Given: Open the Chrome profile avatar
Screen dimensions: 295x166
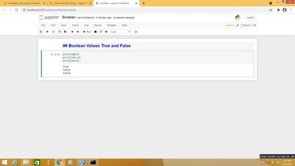Looking at the screenshot, I should (x=285, y=10).
